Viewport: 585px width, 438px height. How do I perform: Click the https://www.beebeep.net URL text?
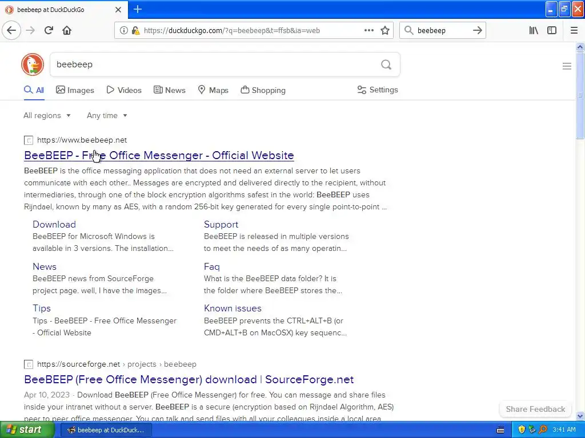(82, 140)
